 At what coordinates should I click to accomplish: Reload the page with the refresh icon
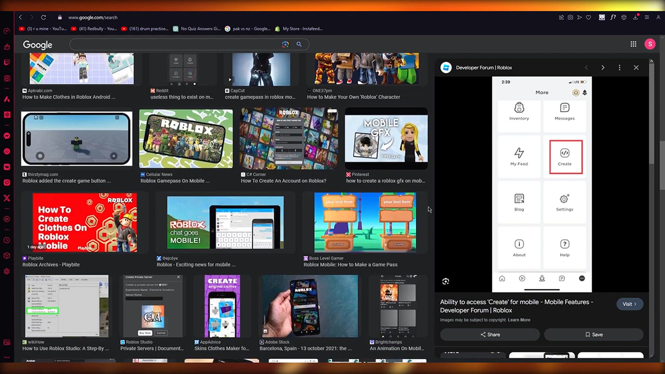pos(43,17)
